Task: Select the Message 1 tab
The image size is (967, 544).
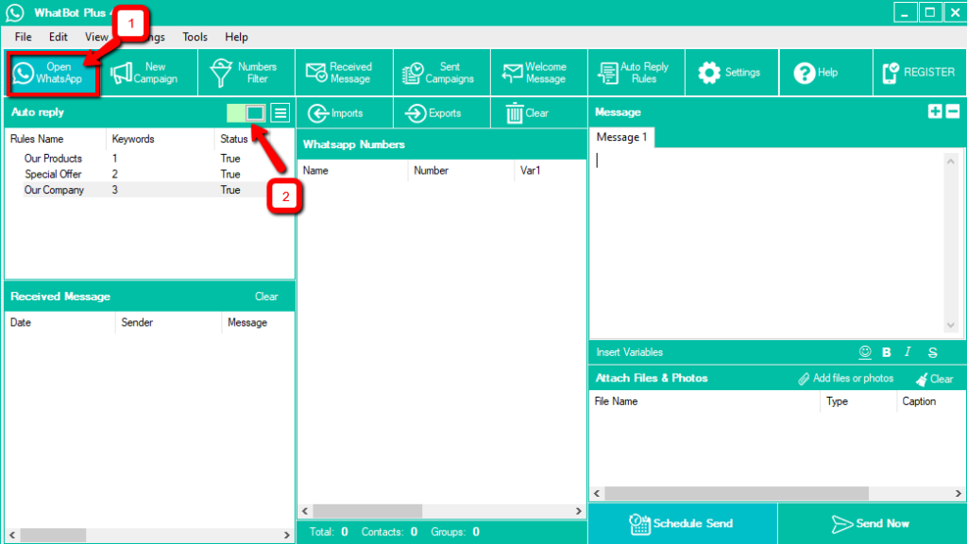Action: click(621, 138)
